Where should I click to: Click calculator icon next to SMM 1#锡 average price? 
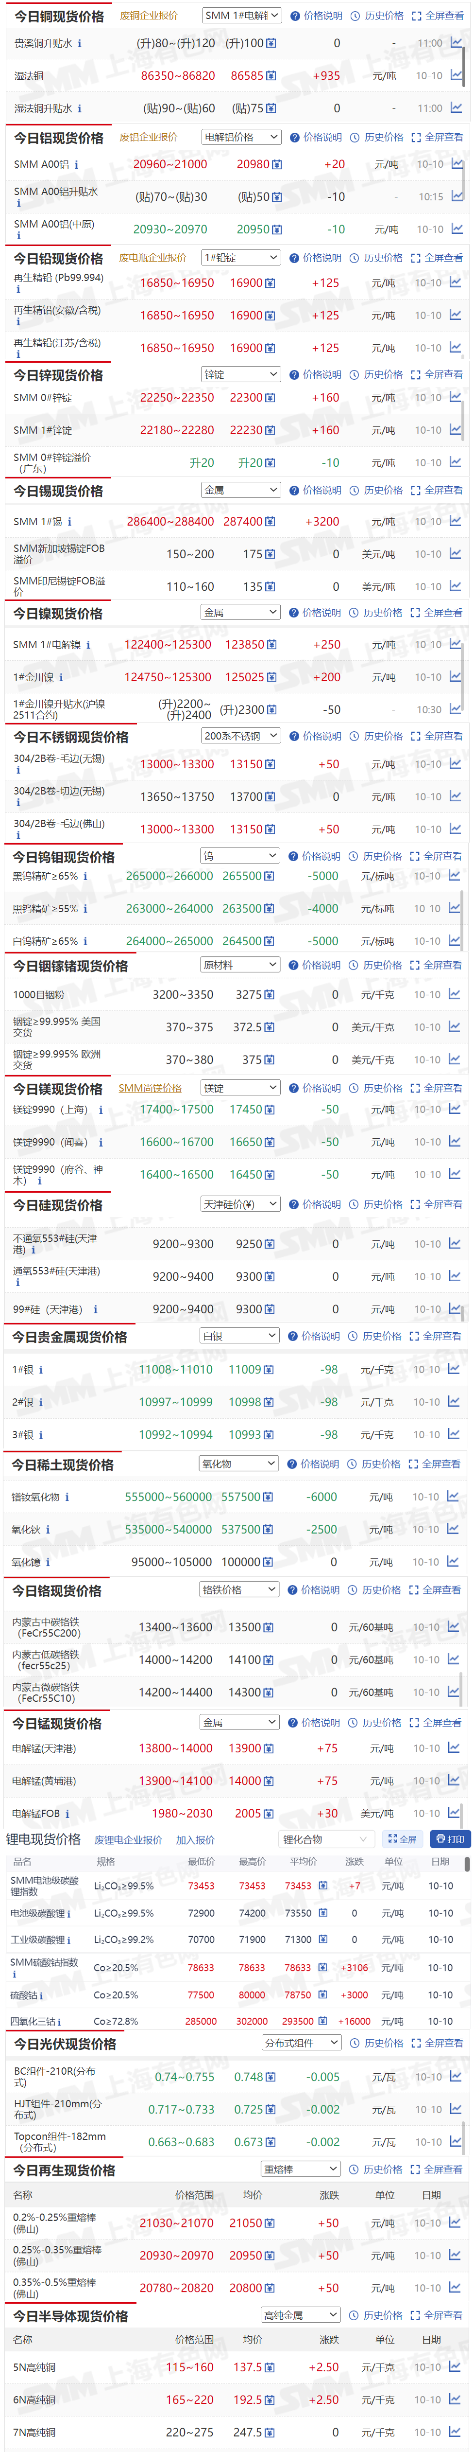point(271,522)
